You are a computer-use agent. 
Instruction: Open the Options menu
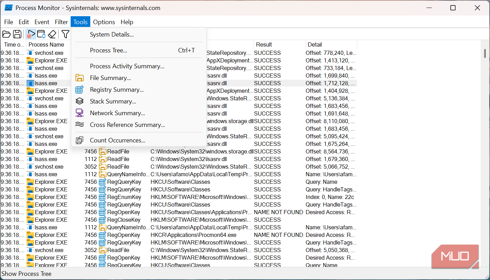pyautogui.click(x=104, y=22)
